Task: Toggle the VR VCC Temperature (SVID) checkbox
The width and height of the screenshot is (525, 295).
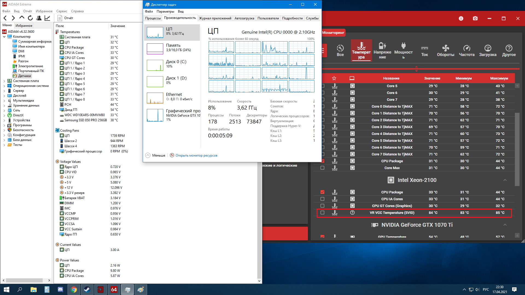Action: pyautogui.click(x=322, y=213)
